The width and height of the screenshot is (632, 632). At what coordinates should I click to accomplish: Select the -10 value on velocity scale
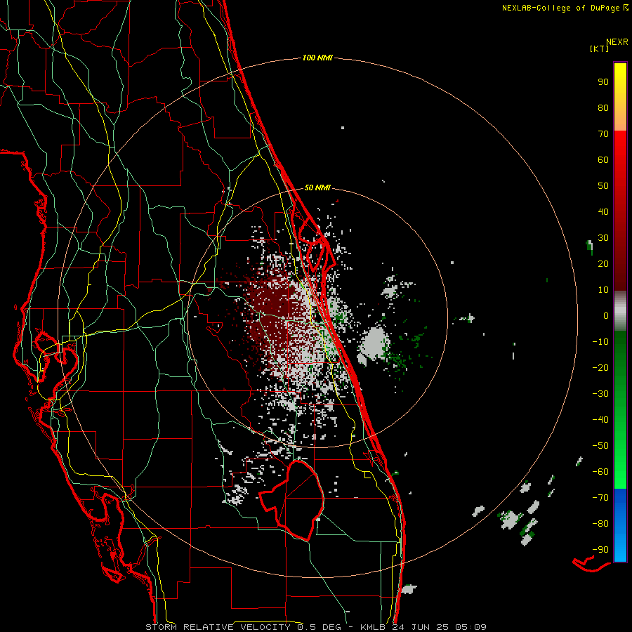click(x=600, y=342)
